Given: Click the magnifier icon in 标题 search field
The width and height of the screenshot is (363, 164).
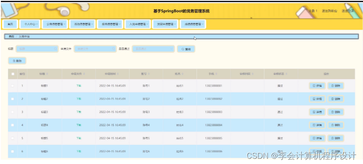Looking at the screenshot, I should pyautogui.click(x=55, y=49).
